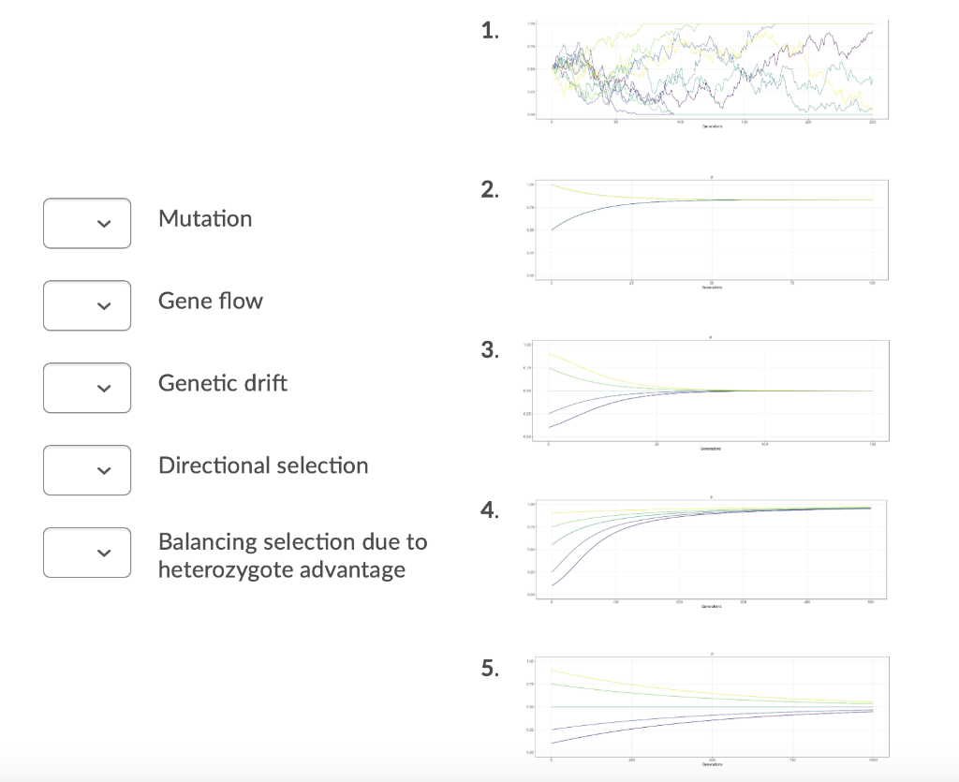Select the chevron icon beside Mutation

[x=102, y=224]
